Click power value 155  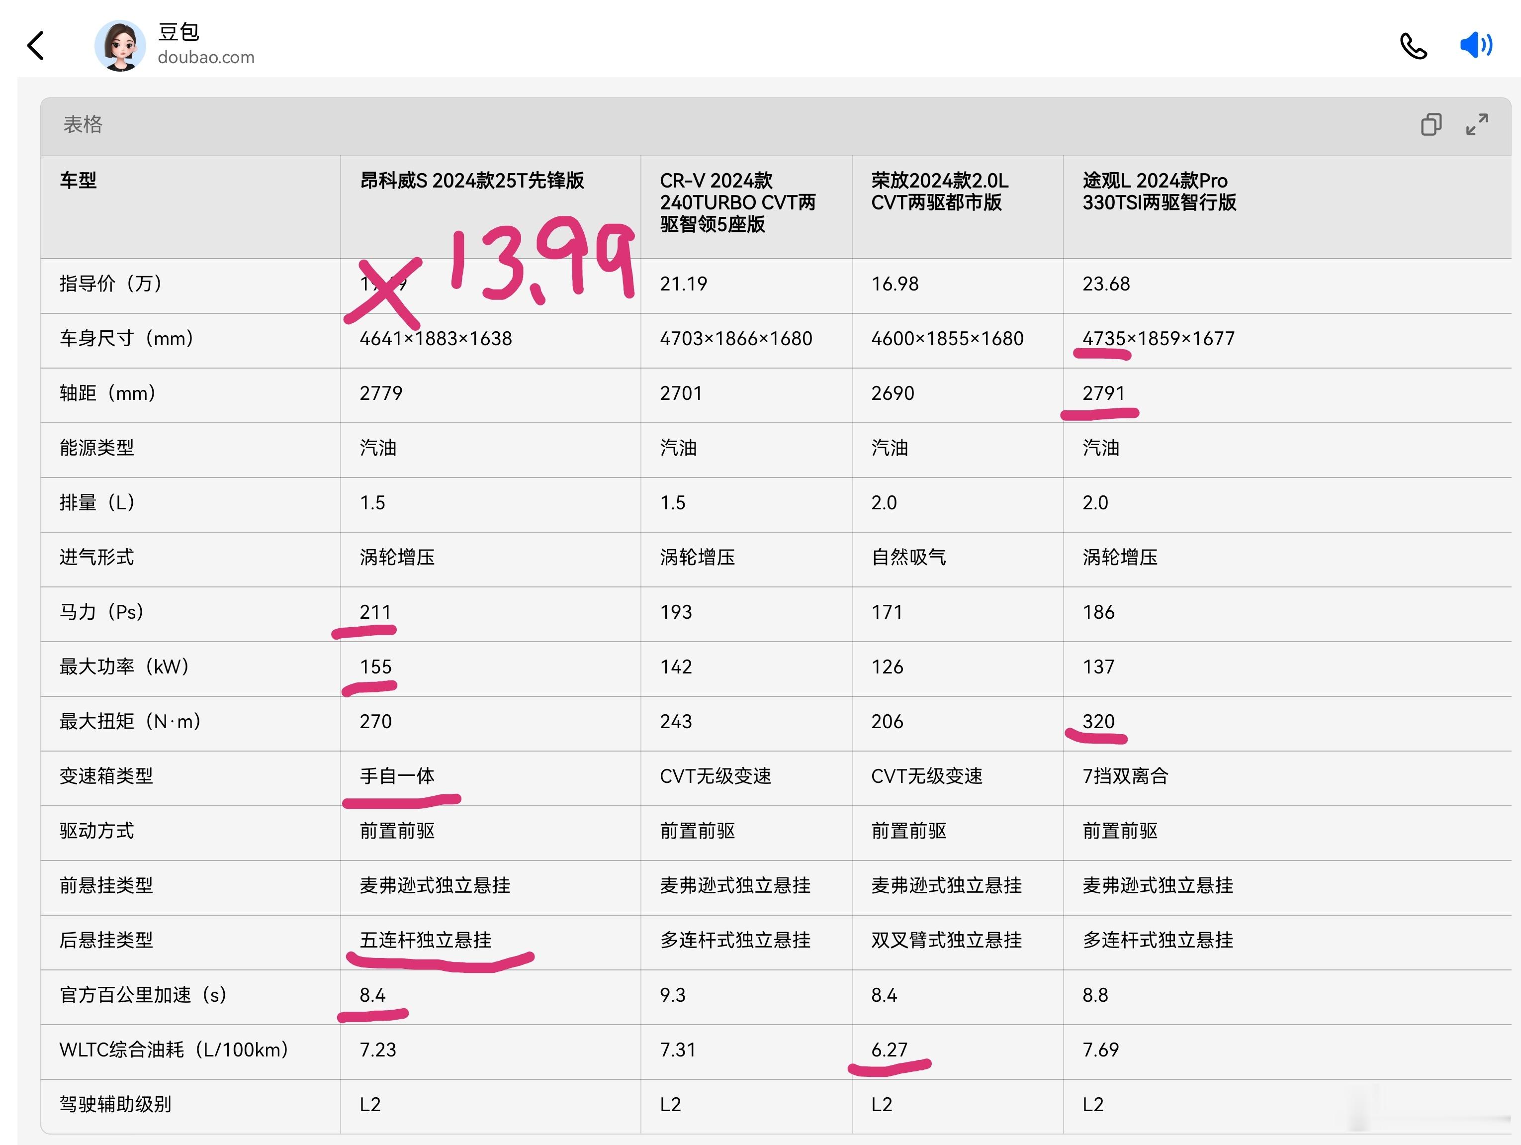(375, 667)
